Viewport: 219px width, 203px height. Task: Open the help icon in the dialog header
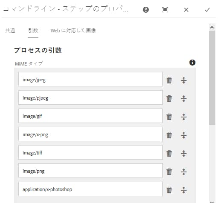146,10
